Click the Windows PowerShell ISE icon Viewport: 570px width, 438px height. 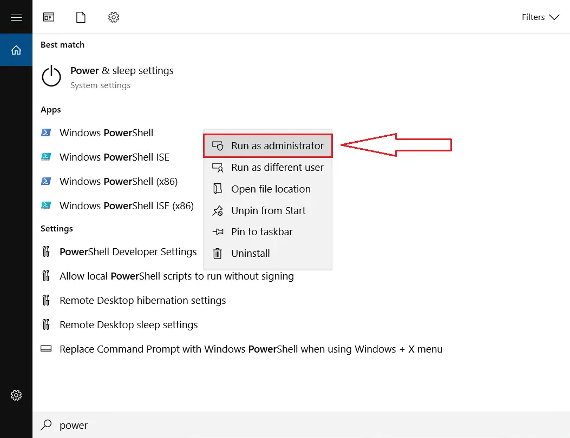tap(46, 157)
